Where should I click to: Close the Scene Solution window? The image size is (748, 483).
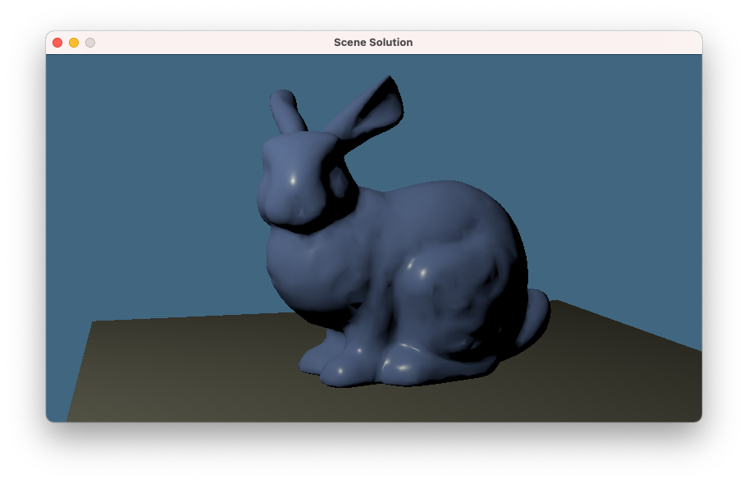pos(57,43)
